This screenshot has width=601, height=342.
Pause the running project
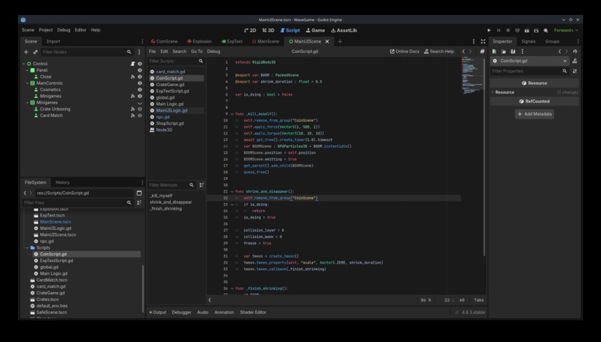499,31
